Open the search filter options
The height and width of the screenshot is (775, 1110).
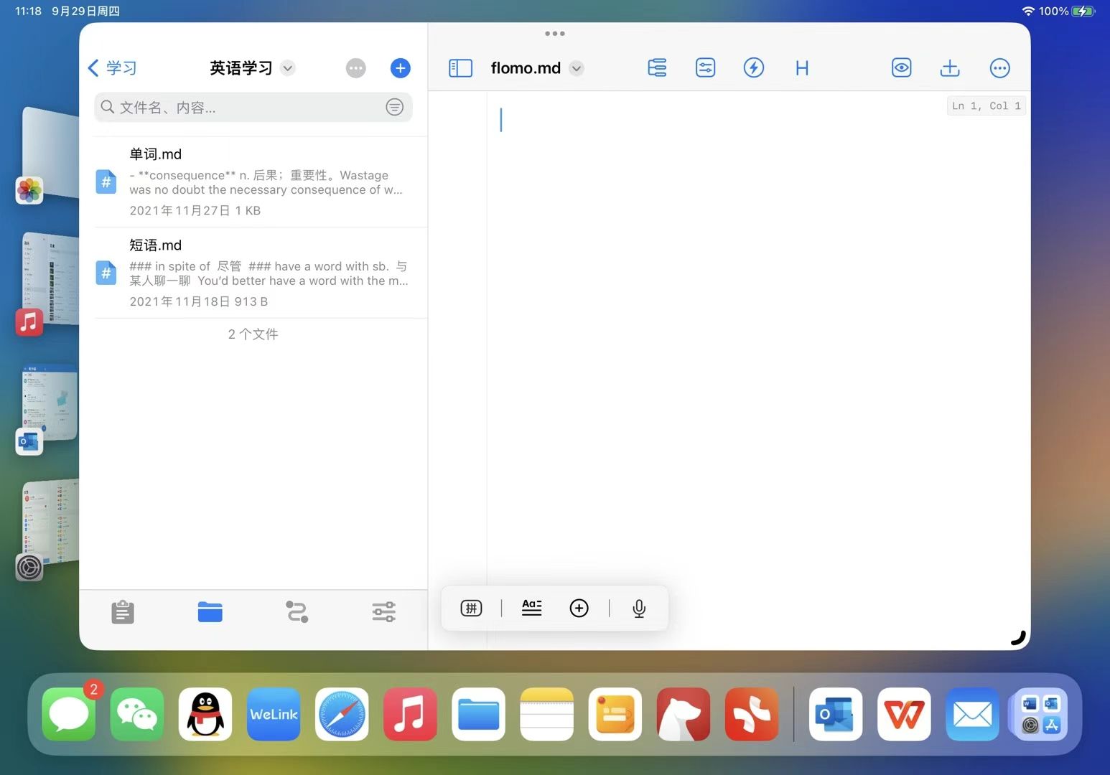coord(394,108)
